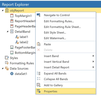Click the objReport report icon
101x96 pixels.
[7, 11]
